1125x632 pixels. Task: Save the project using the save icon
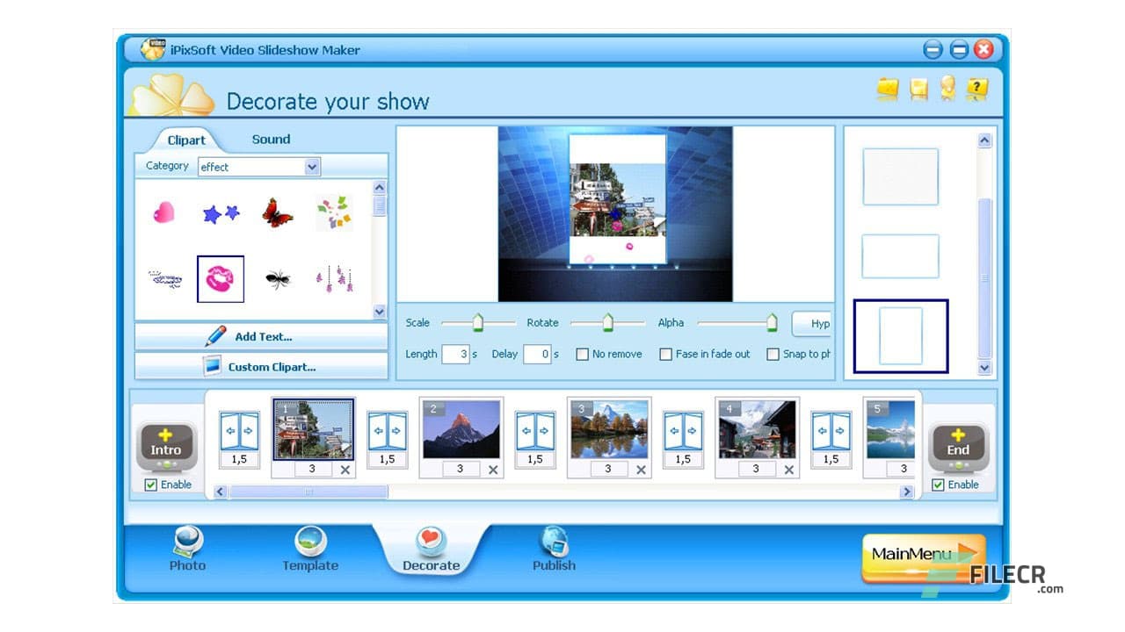point(918,88)
